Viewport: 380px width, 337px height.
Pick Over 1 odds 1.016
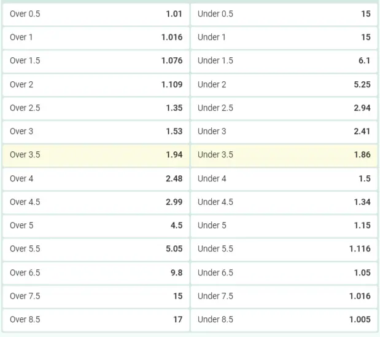click(x=96, y=38)
